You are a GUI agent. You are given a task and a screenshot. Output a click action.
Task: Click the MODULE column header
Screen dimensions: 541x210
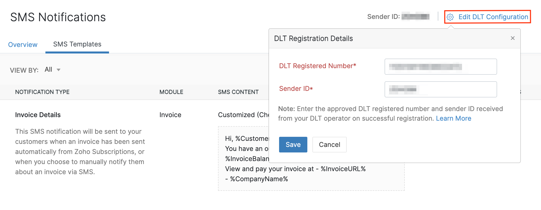tap(171, 92)
